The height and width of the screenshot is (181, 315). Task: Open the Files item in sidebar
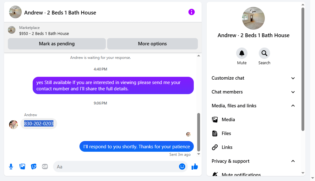click(x=253, y=133)
